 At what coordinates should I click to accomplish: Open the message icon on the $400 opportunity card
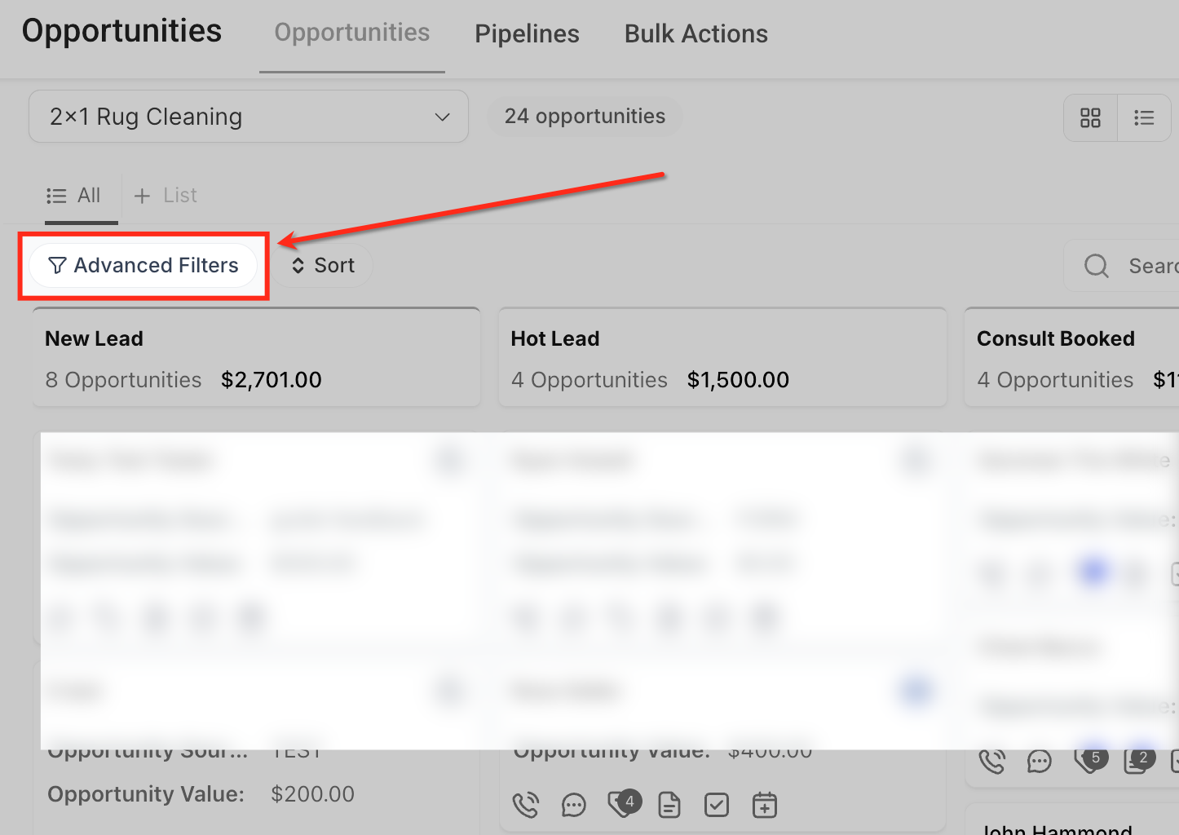574,806
